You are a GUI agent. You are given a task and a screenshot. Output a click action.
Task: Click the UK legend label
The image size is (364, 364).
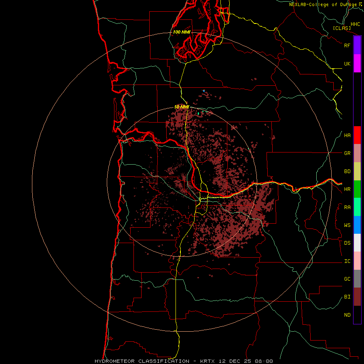347,63
